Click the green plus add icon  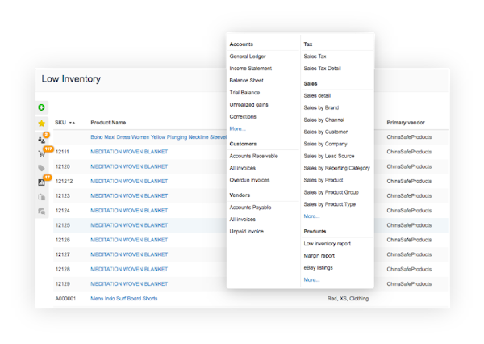point(41,107)
